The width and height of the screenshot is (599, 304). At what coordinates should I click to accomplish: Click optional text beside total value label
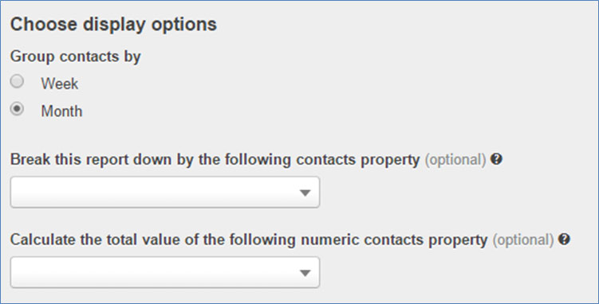[x=523, y=240]
